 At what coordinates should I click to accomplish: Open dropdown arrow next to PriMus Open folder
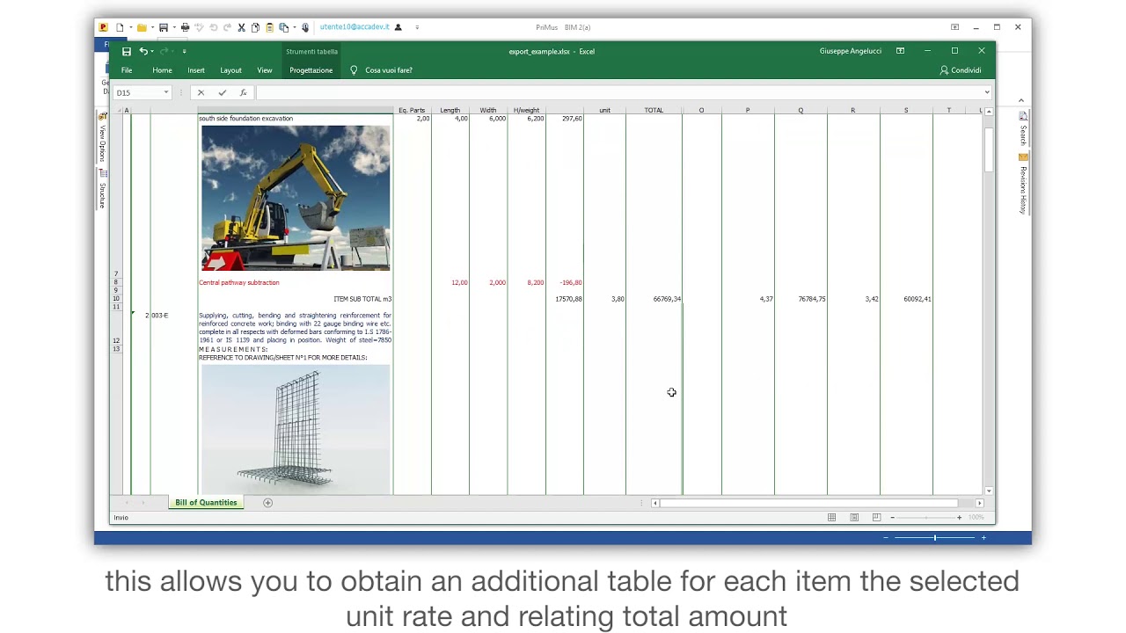click(x=152, y=27)
